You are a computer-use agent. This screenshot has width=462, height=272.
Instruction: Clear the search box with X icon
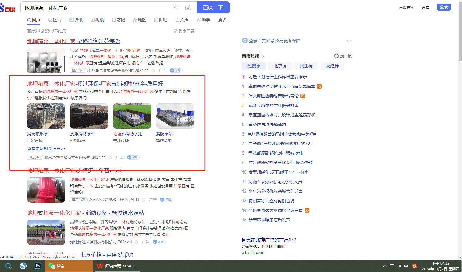(x=175, y=7)
